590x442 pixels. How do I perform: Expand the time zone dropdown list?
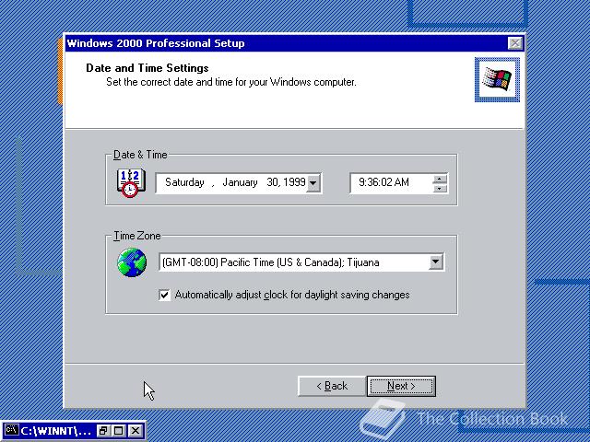(436, 262)
